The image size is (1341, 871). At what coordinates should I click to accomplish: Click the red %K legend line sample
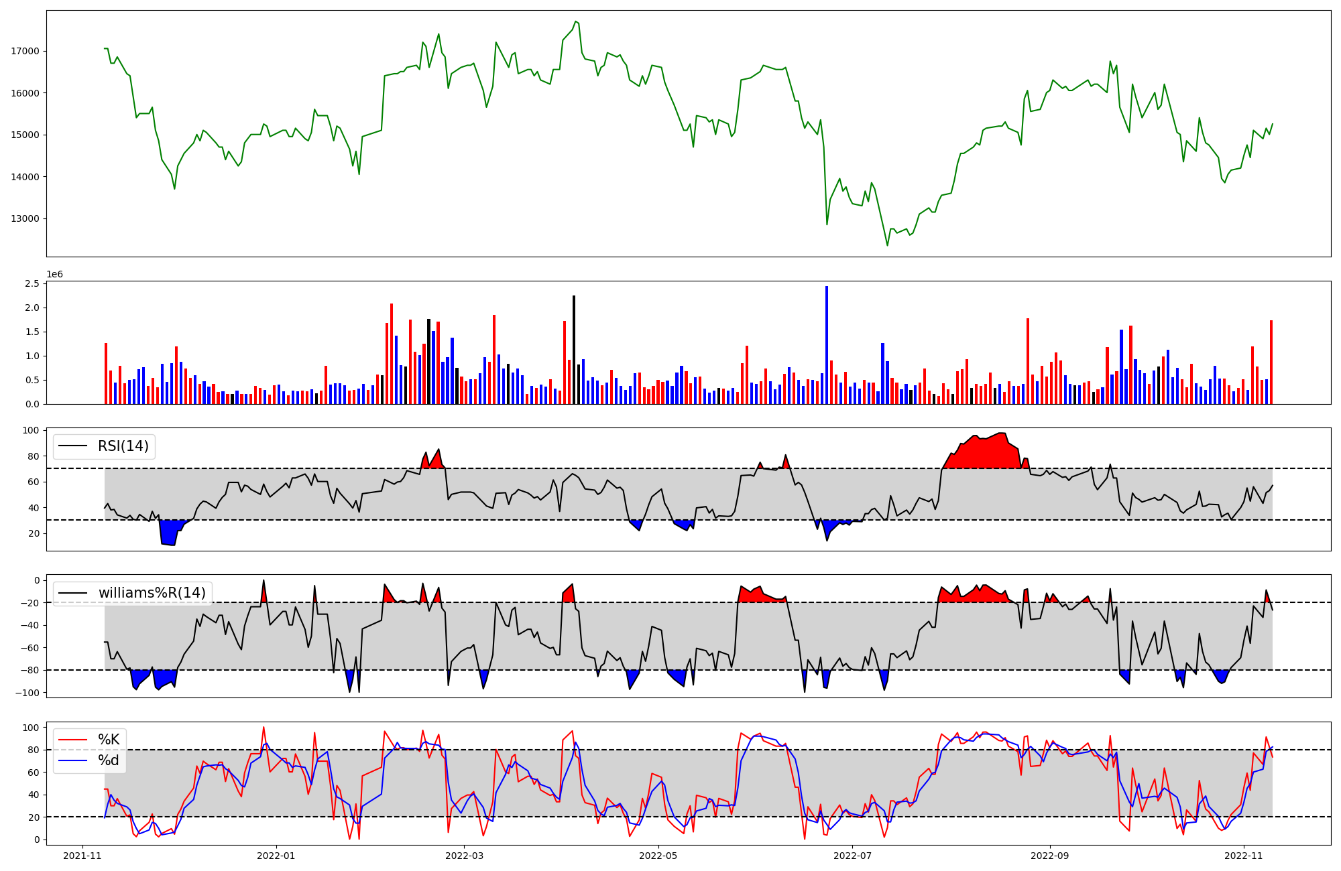tap(73, 740)
